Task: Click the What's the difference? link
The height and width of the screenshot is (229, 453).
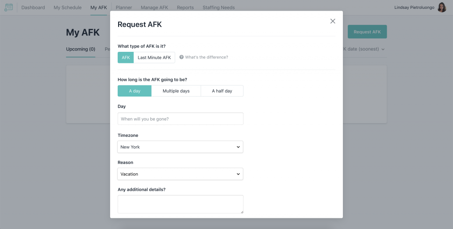Action: pyautogui.click(x=207, y=57)
